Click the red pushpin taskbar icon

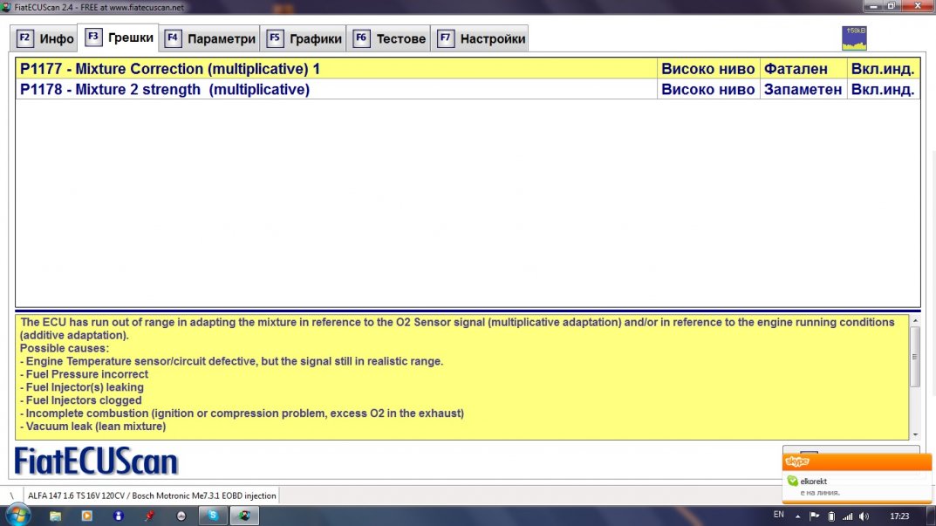coord(149,516)
